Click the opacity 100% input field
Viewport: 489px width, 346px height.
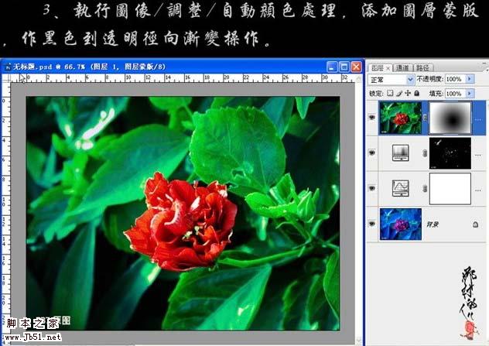tap(455, 79)
